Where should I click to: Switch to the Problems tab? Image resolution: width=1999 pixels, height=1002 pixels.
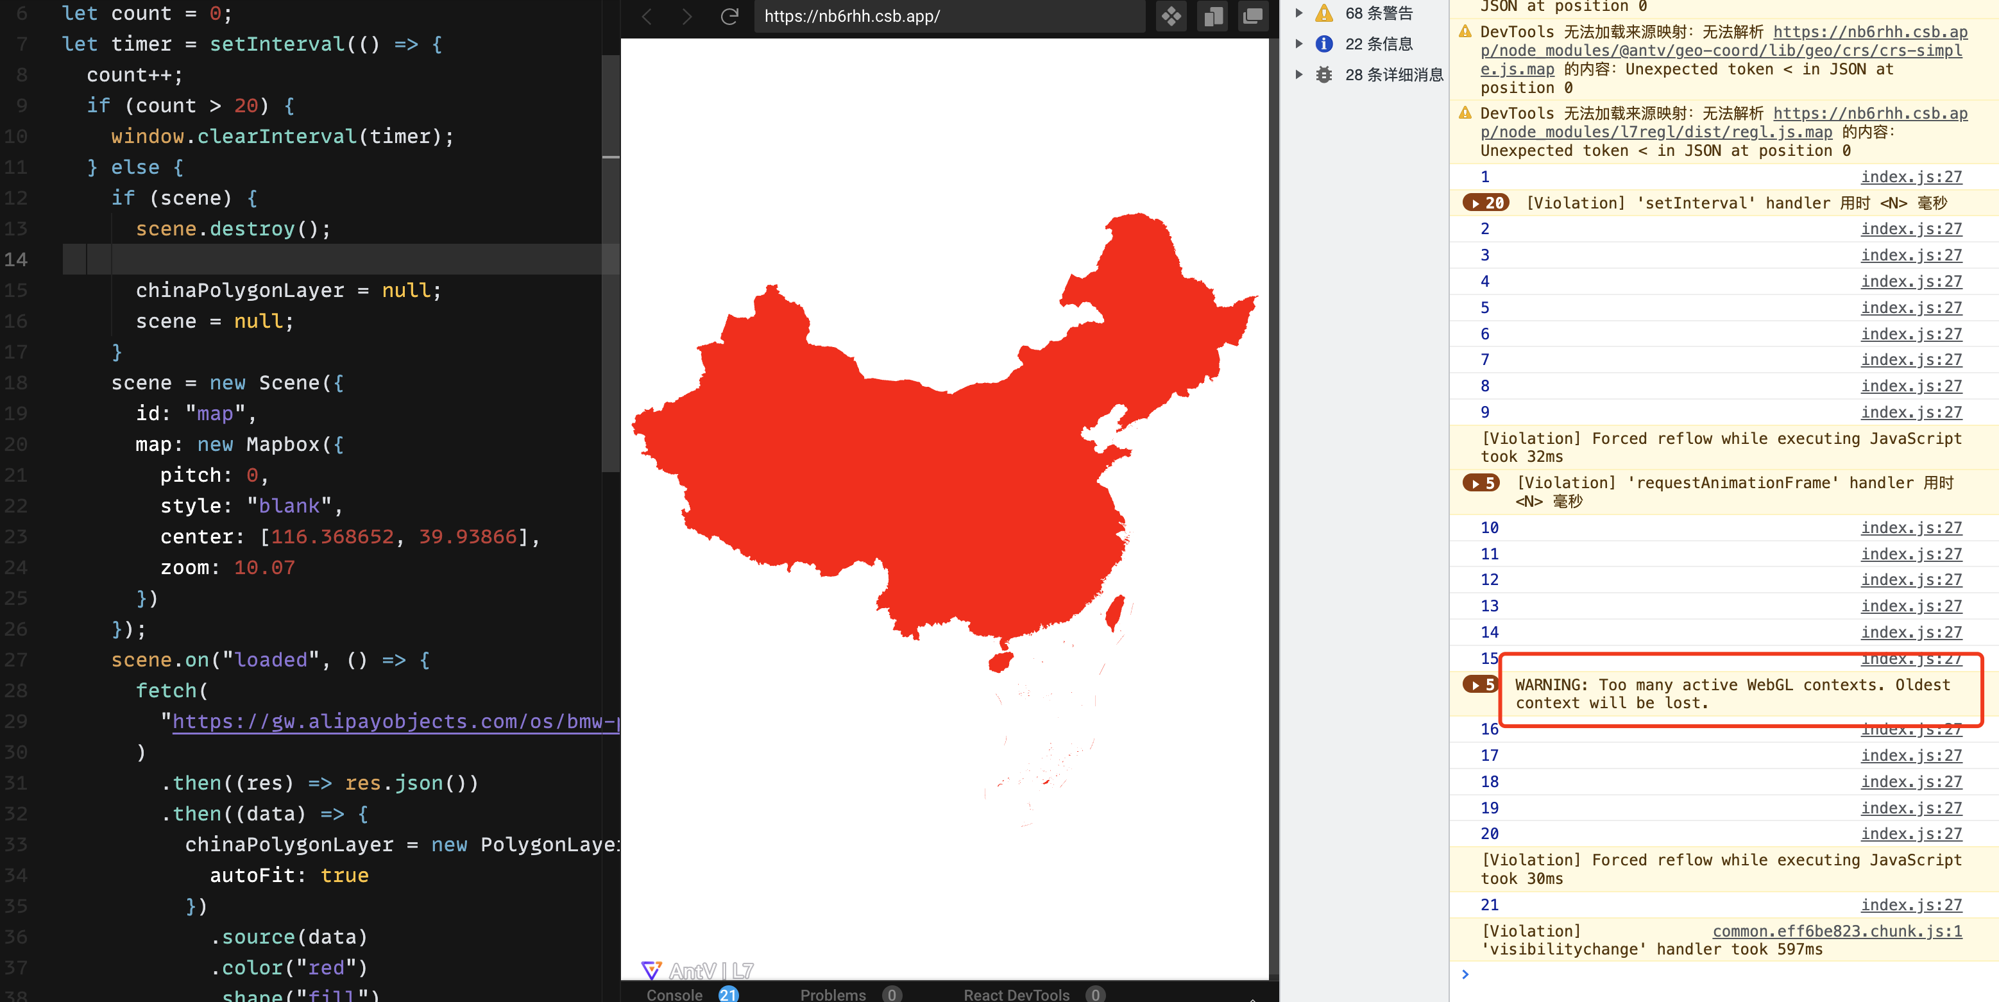pyautogui.click(x=833, y=995)
